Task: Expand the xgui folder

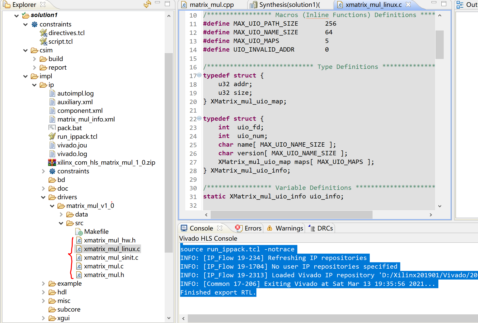Action: tap(43, 318)
